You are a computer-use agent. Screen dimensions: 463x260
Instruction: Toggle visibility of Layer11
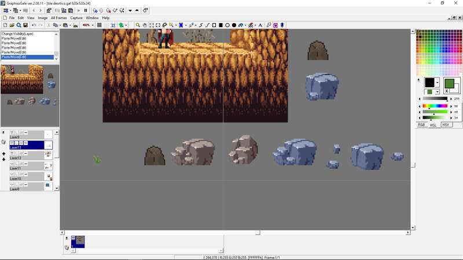pos(12,164)
